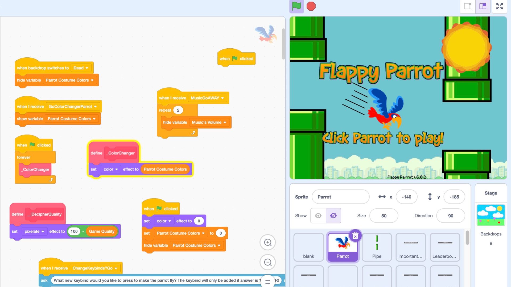
Task: Open the pixelate effect dropdown
Action: pos(34,231)
